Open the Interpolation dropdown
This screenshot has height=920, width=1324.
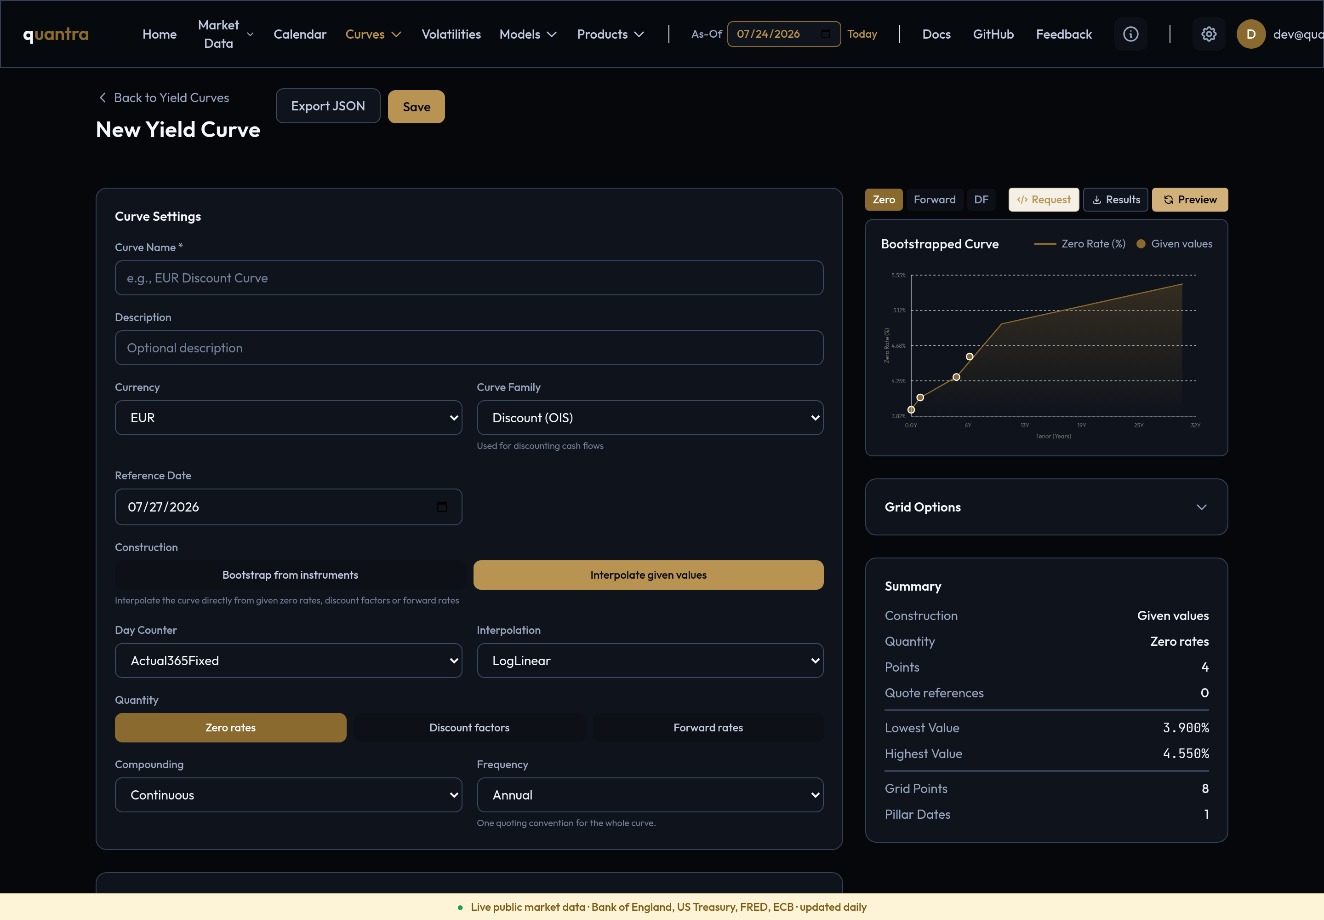(x=650, y=661)
